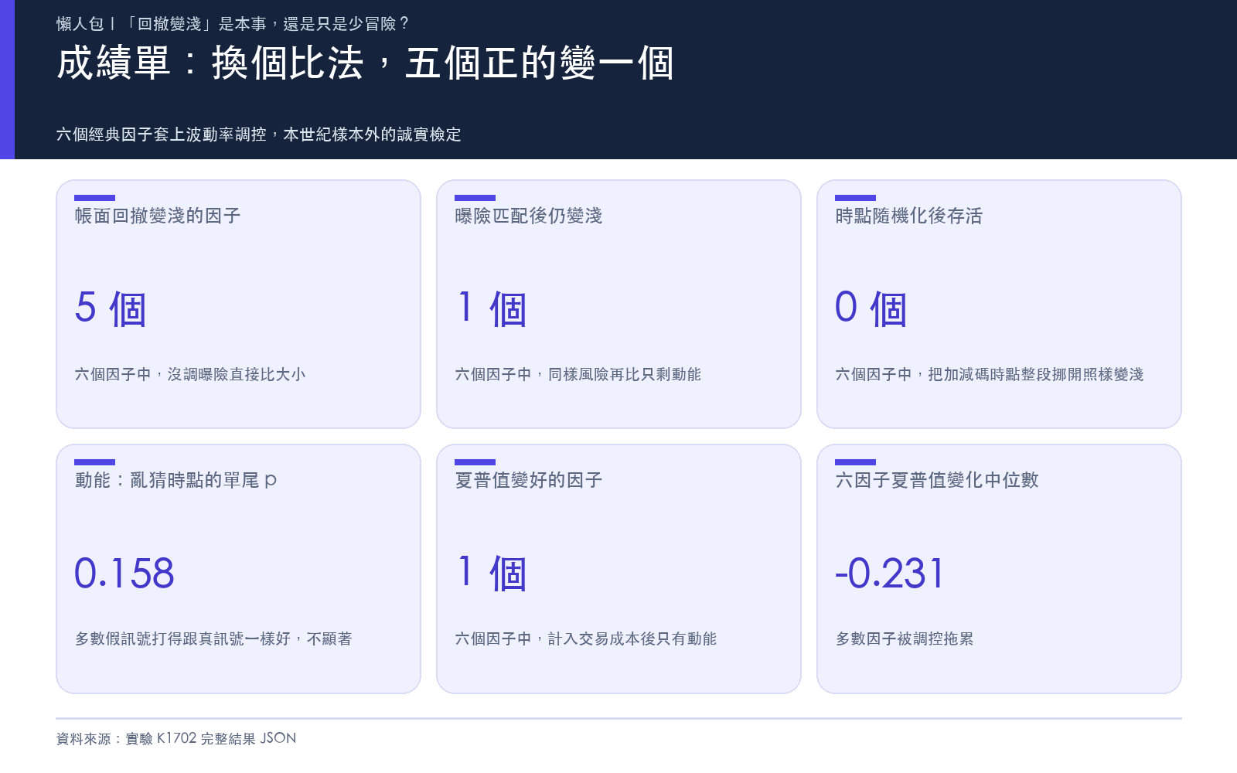Click the note 同樣風險再比只剩動能
Viewport: 1237px width, 773px height.
(x=625, y=374)
